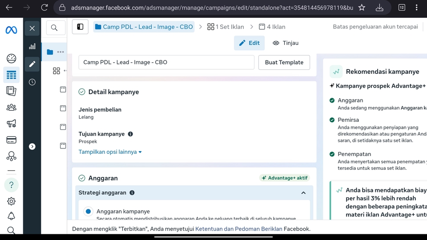The width and height of the screenshot is (427, 240).
Task: Select the ad set grid item in tree
Action: 56,71
